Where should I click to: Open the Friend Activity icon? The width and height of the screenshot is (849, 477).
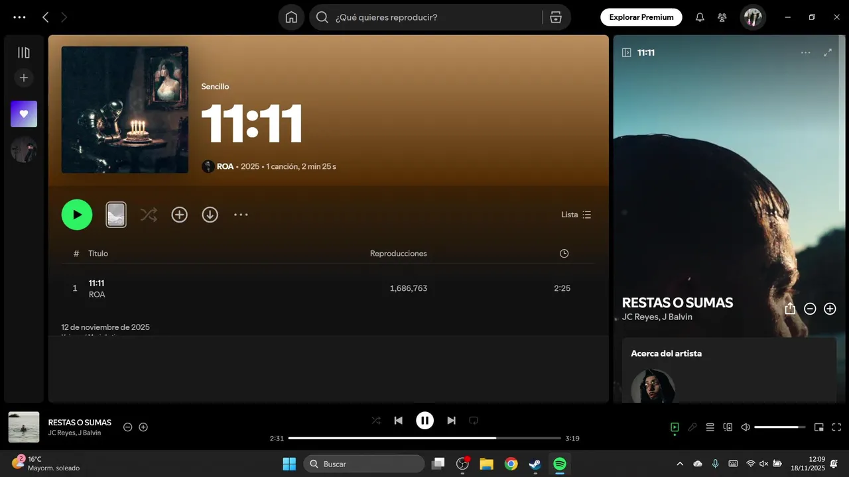(x=722, y=17)
